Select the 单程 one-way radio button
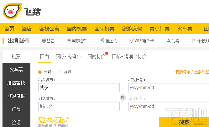 click(x=40, y=72)
